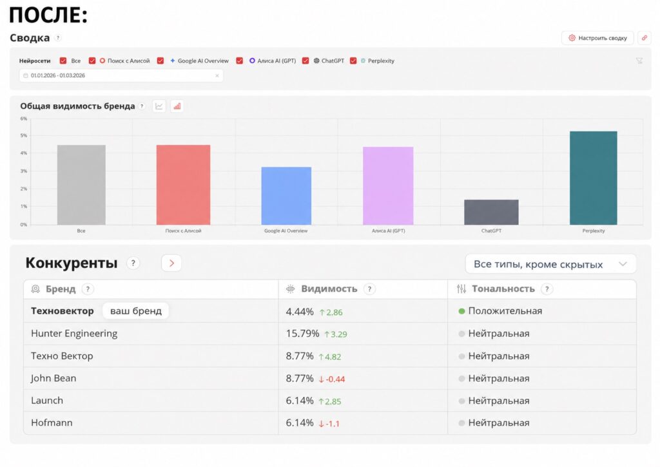
Task: Click the gray Все bar in chart
Action: (x=81, y=185)
